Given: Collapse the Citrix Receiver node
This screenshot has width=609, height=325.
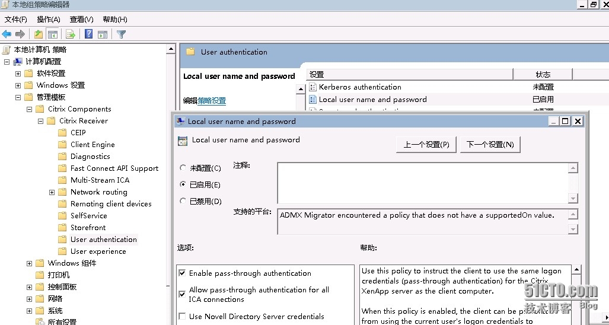Looking at the screenshot, I should [40, 121].
